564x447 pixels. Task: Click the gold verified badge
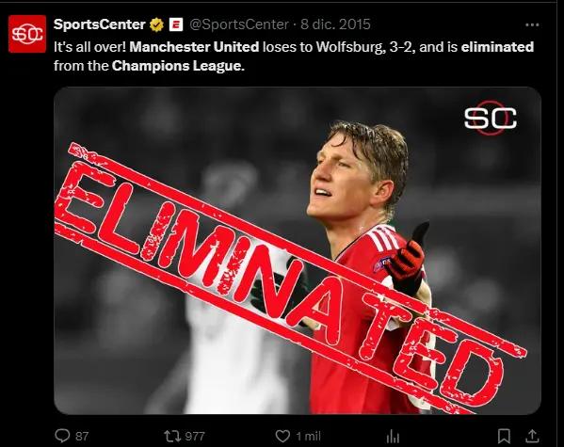[x=157, y=24]
